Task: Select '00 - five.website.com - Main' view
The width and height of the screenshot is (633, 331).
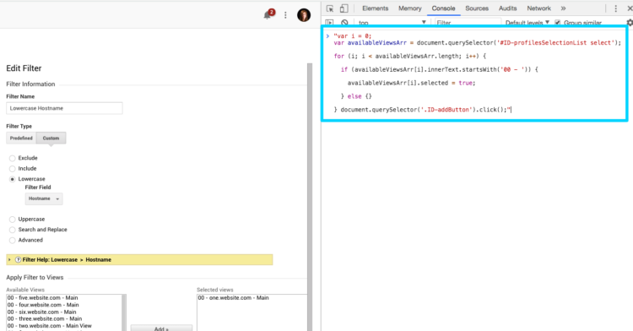Action: pyautogui.click(x=43, y=298)
